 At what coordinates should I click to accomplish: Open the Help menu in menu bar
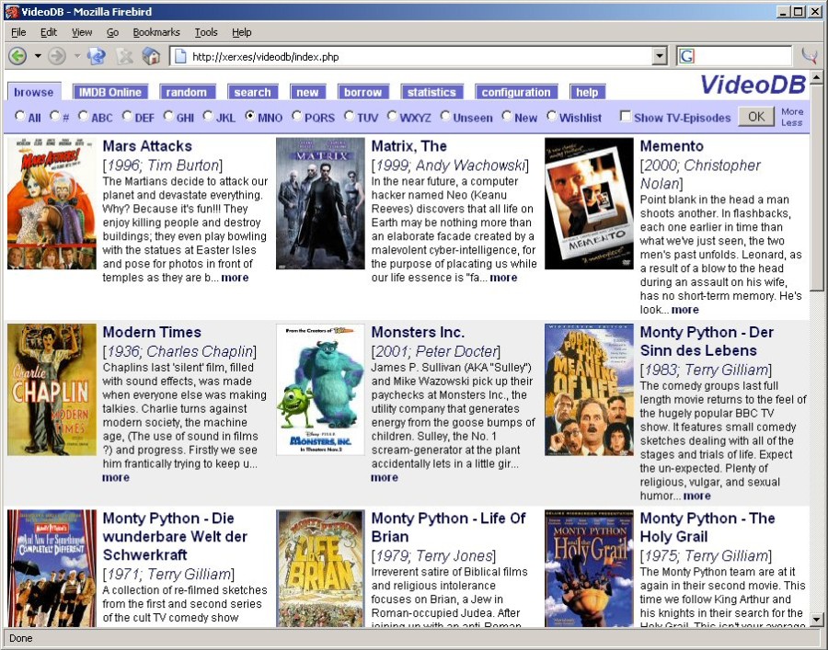tap(241, 32)
